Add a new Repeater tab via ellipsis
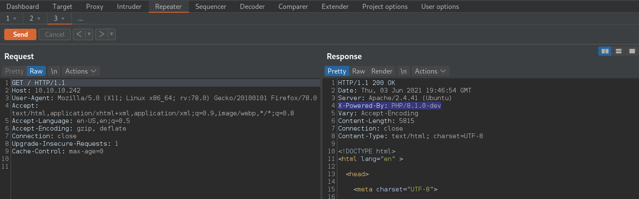 [x=81, y=18]
